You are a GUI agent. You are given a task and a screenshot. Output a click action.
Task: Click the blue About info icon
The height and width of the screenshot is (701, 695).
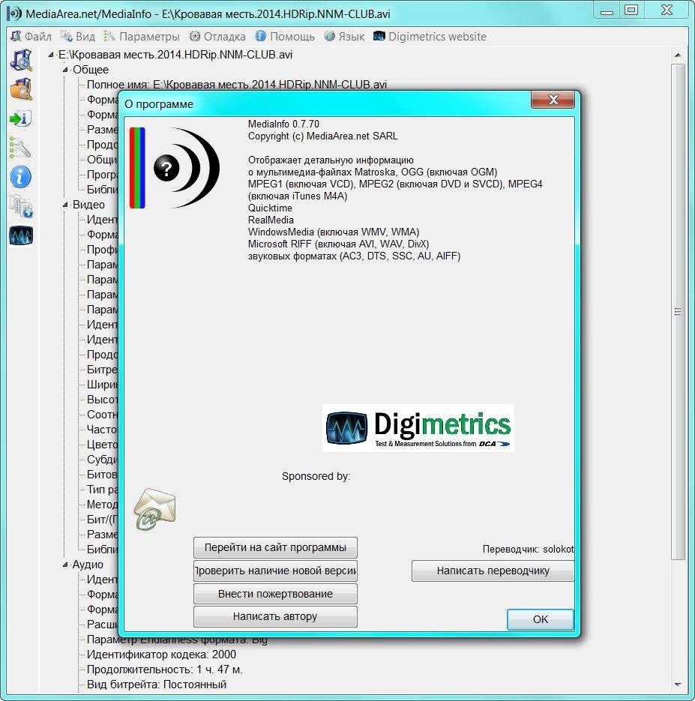20,177
